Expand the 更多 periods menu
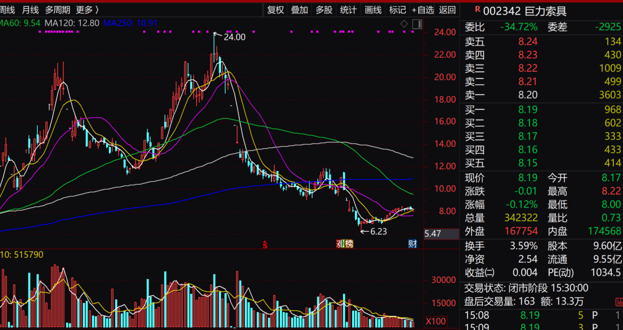 [87, 10]
